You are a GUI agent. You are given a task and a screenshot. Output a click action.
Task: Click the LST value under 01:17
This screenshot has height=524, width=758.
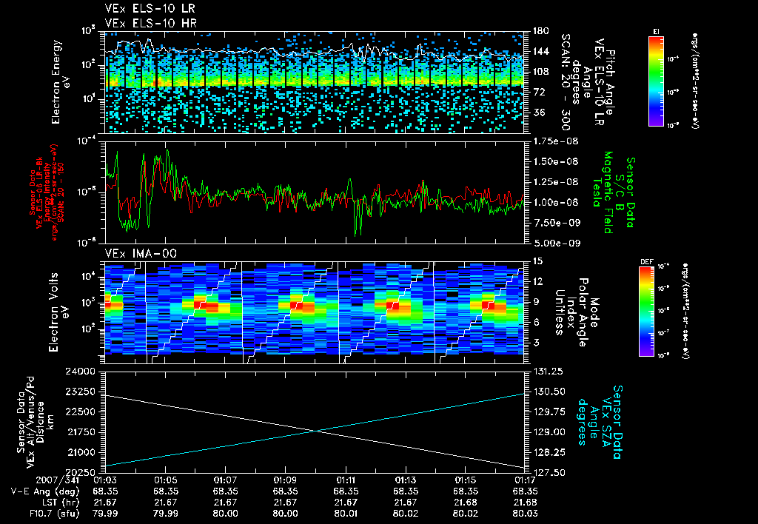point(526,503)
